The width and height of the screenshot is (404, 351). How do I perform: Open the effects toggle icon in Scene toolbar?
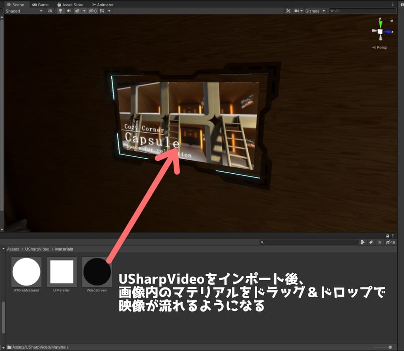[77, 11]
